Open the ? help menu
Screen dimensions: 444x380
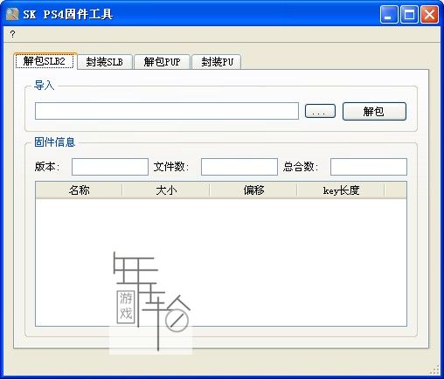(x=12, y=34)
